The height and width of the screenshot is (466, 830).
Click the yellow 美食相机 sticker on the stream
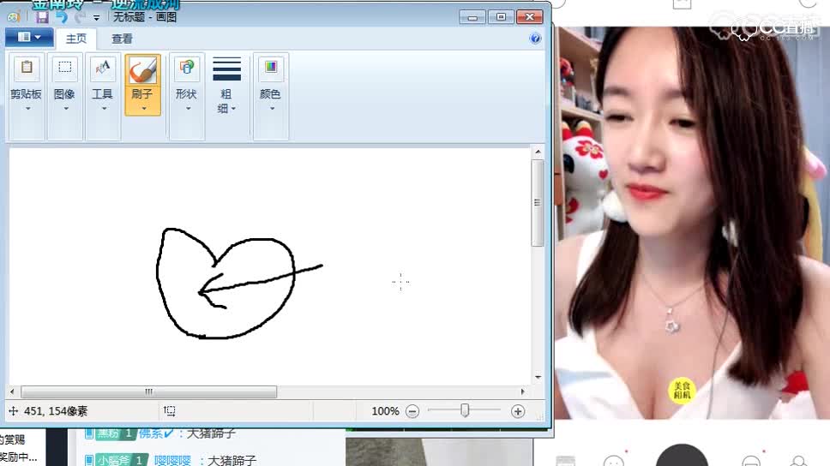[x=682, y=391]
